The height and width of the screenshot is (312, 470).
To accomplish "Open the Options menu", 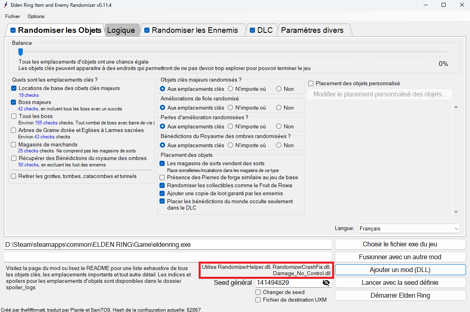I will tap(36, 16).
